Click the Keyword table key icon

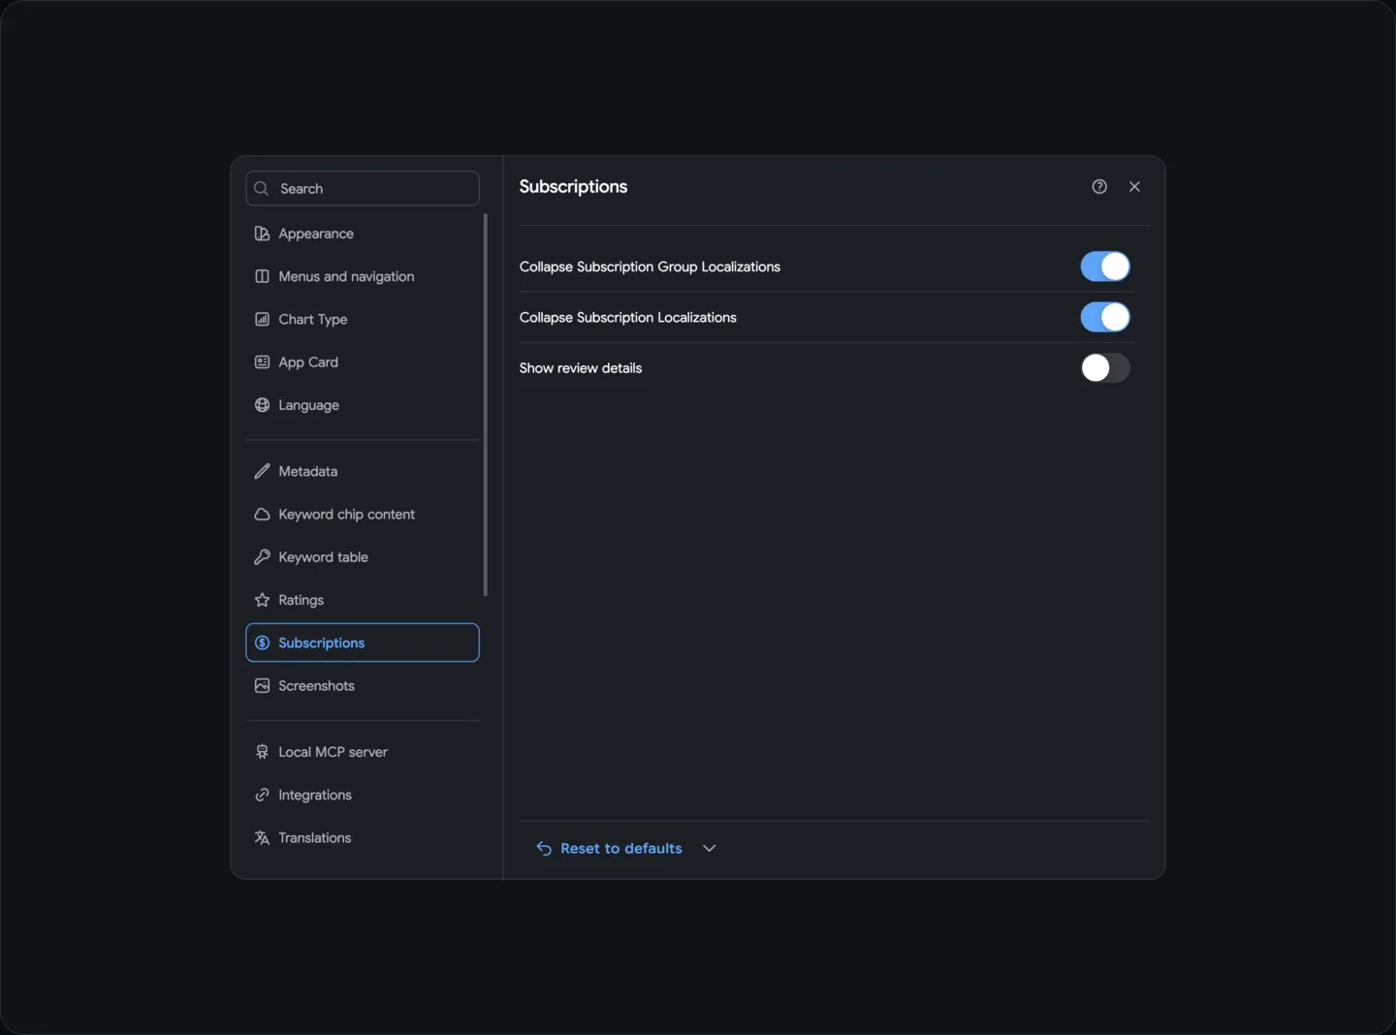click(x=262, y=557)
